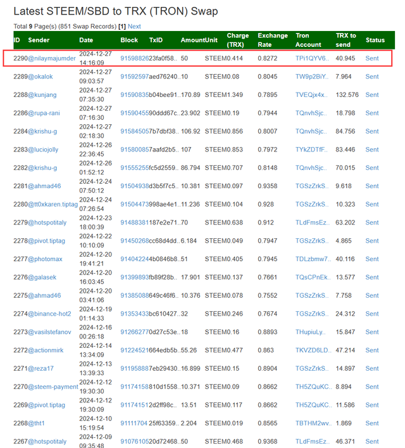Open Tron account TQsCPnEk.. link
Image resolution: width=405 pixels, height=448 pixels.
click(313, 278)
